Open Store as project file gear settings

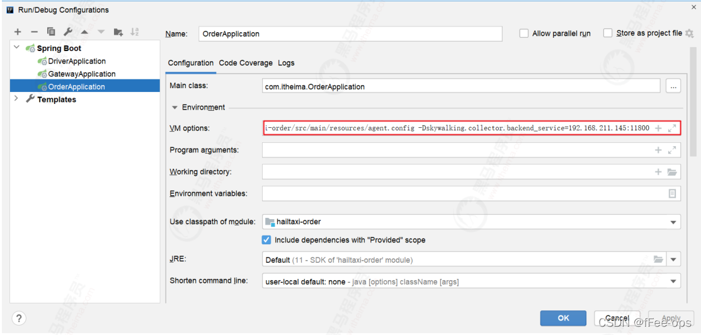point(690,33)
